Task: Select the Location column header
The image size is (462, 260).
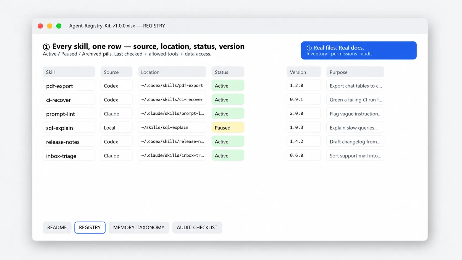Action: 172,72
